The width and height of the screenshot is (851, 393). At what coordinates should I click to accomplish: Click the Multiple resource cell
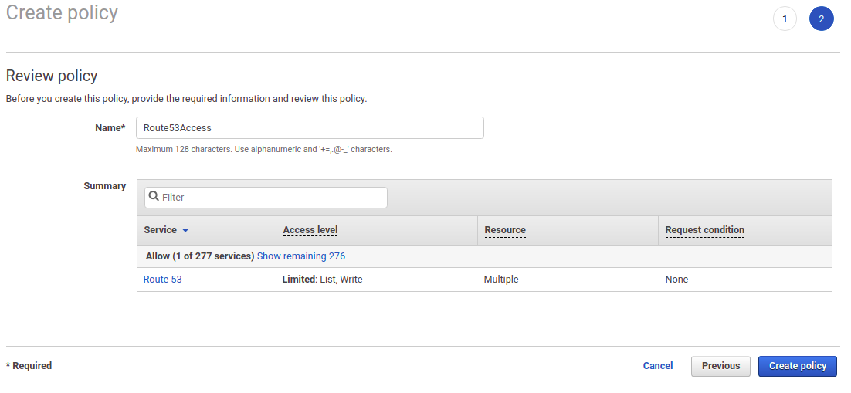[501, 279]
